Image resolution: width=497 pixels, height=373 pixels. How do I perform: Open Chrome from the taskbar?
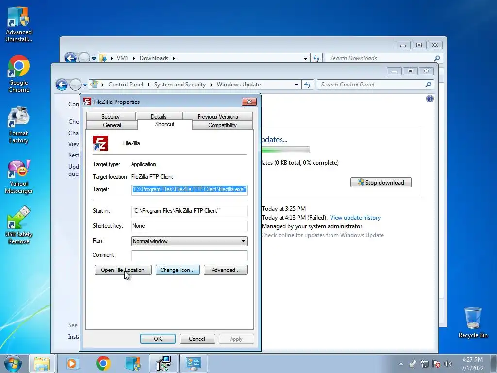point(103,363)
